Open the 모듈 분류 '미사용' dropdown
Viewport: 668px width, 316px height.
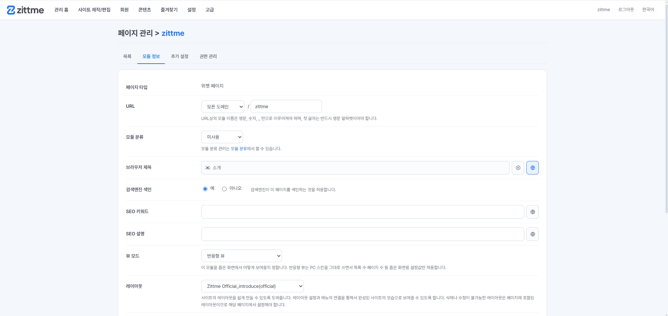pos(222,137)
